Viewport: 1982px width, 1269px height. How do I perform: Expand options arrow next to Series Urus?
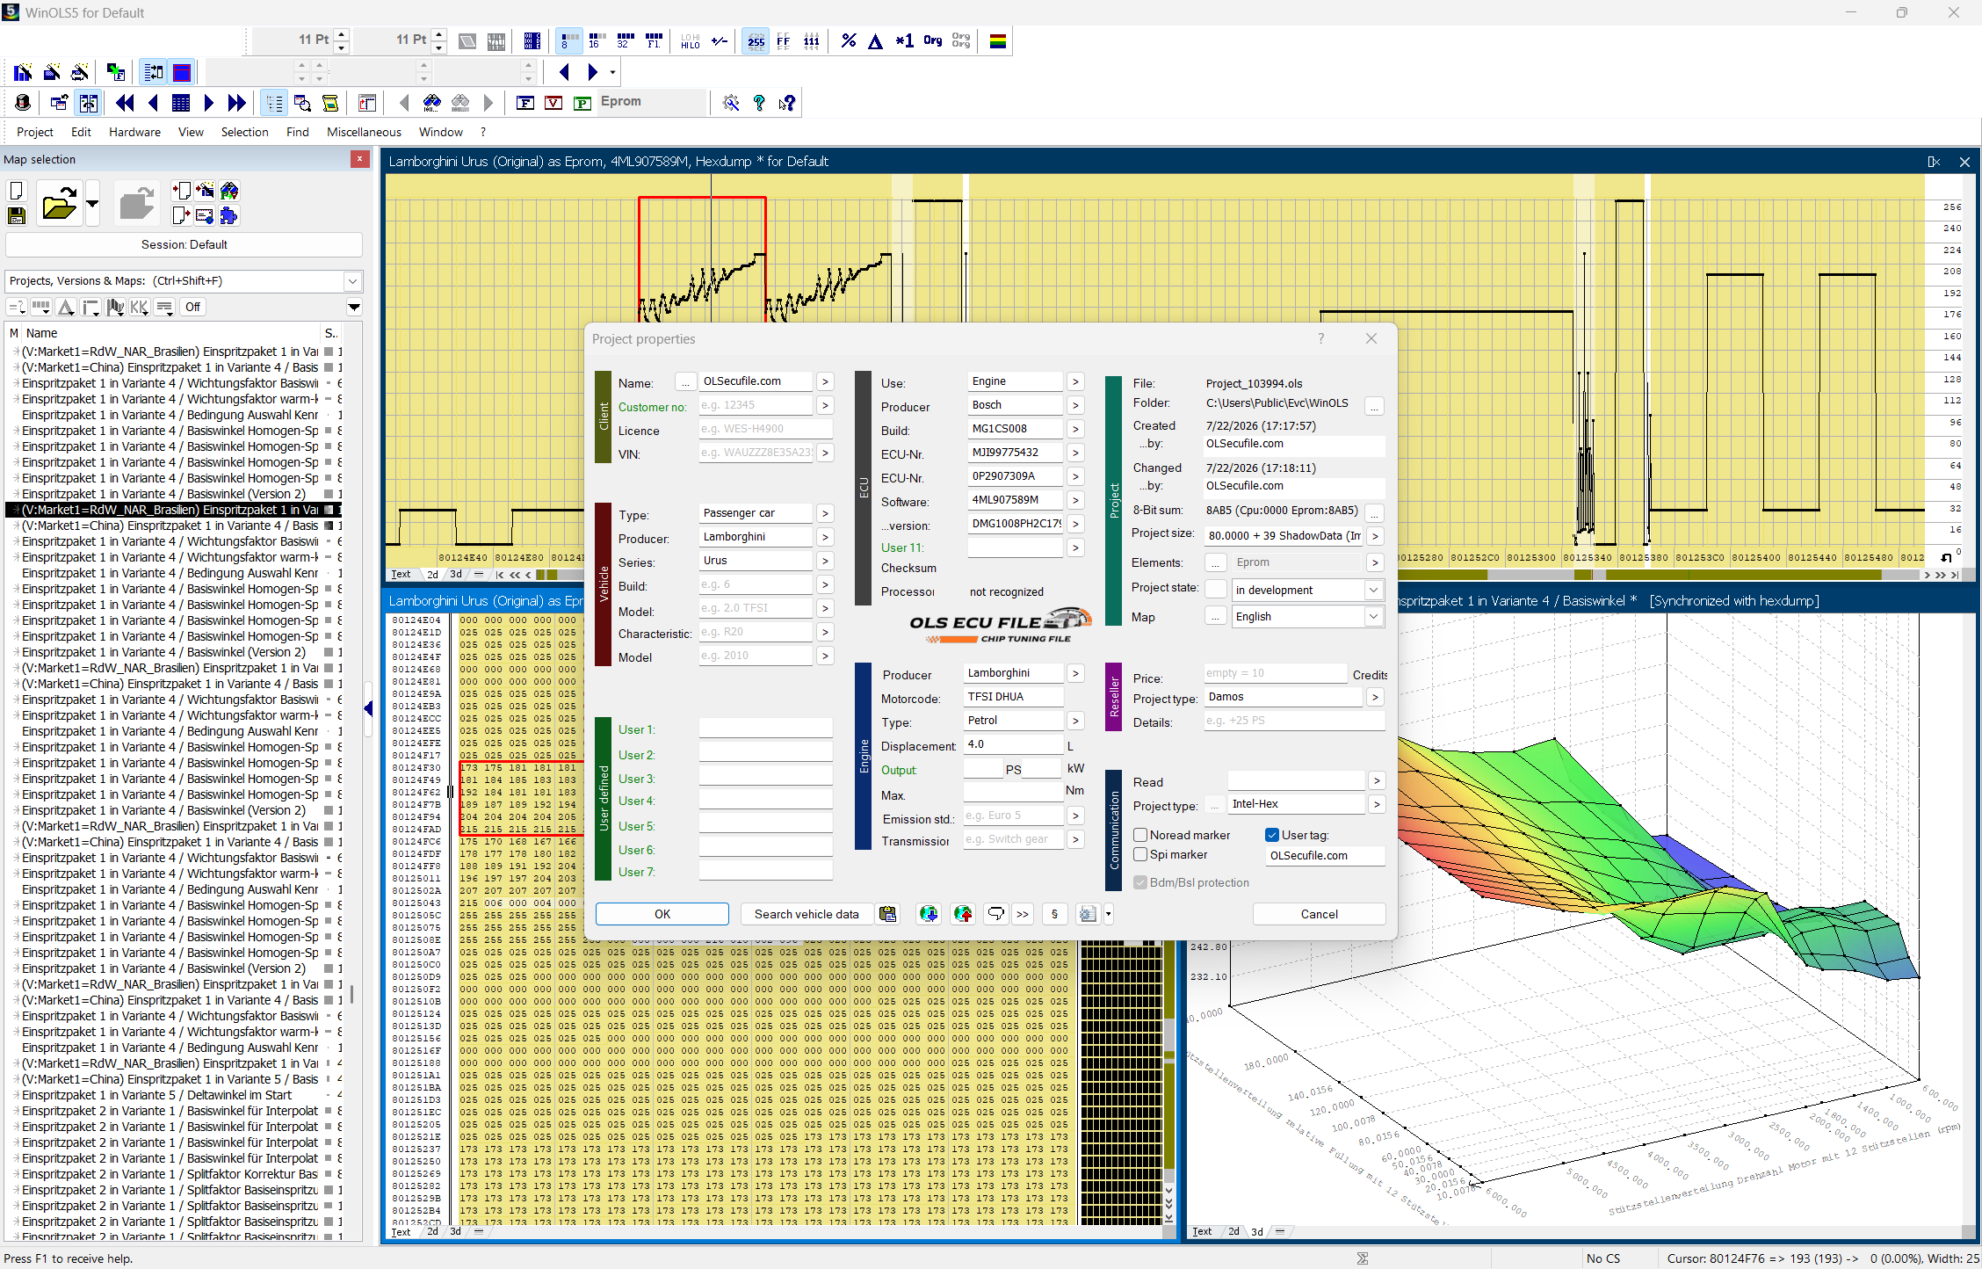coord(824,561)
